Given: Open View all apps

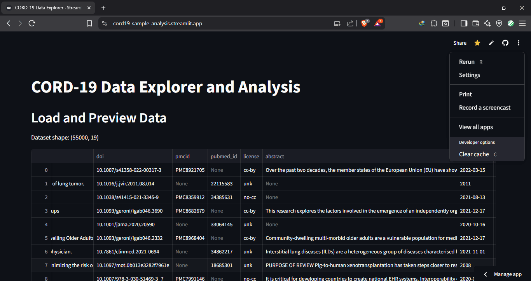Looking at the screenshot, I should tap(487, 127).
